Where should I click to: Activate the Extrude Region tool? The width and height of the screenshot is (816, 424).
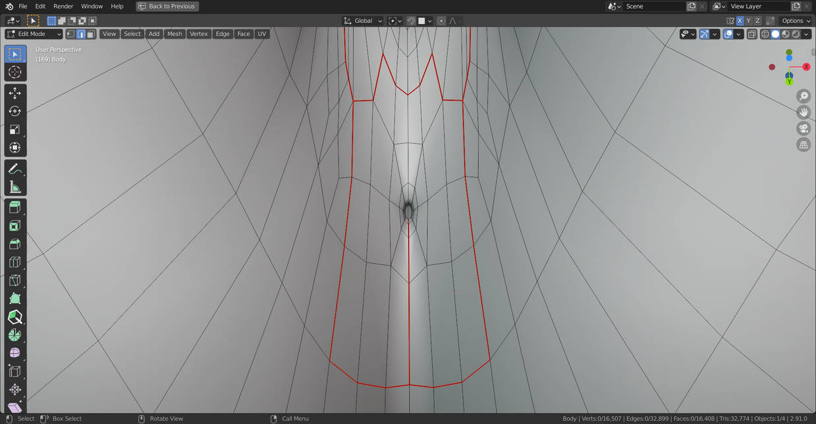coord(15,208)
